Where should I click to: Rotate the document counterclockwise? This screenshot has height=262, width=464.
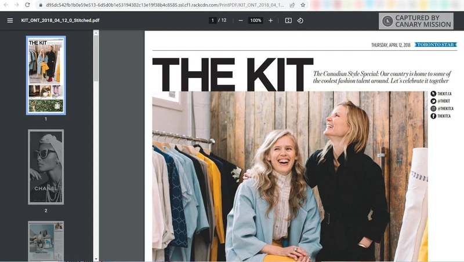tap(300, 20)
